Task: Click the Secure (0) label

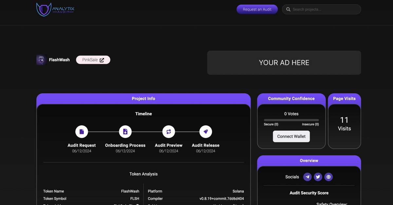Action: coord(271,124)
